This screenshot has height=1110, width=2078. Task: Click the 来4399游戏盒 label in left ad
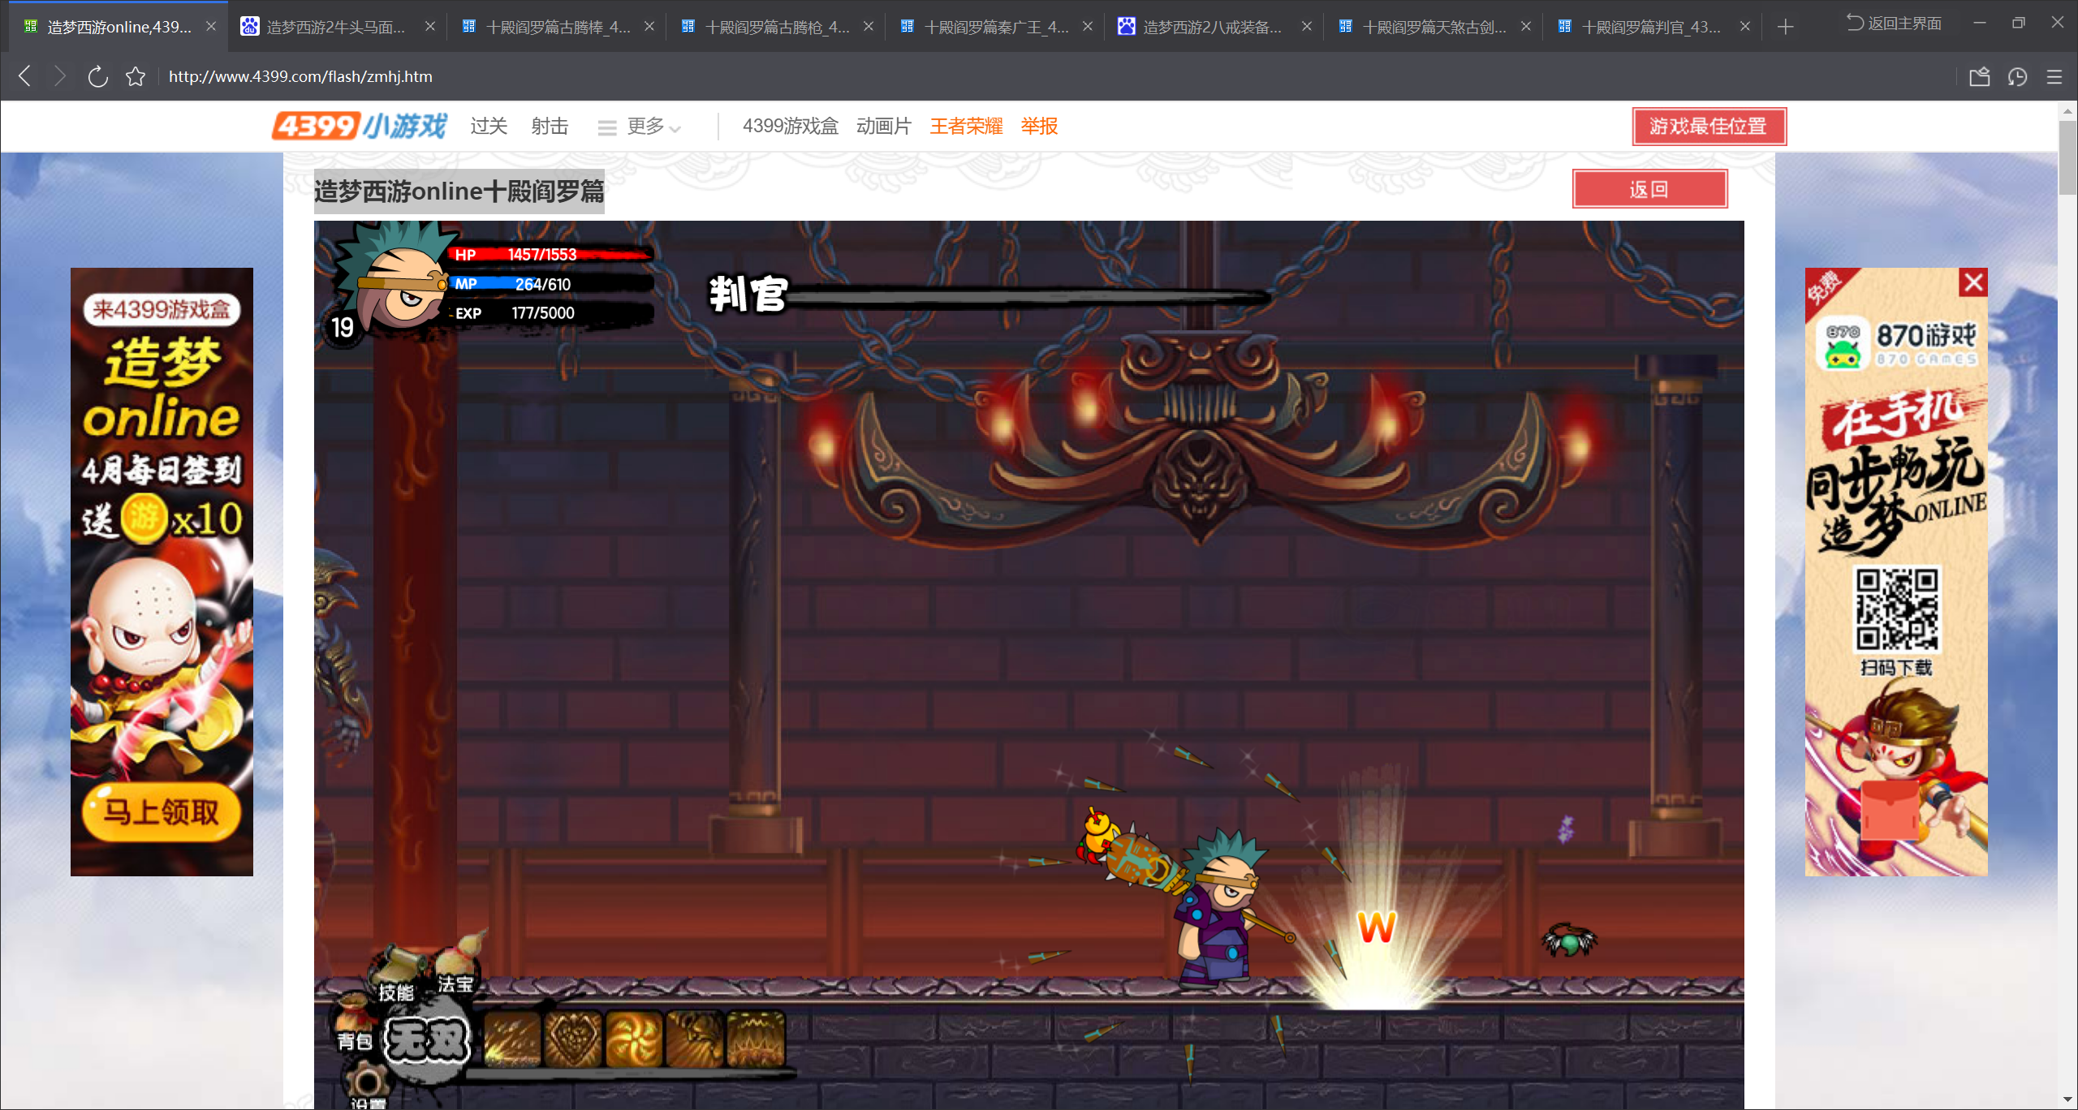point(162,309)
